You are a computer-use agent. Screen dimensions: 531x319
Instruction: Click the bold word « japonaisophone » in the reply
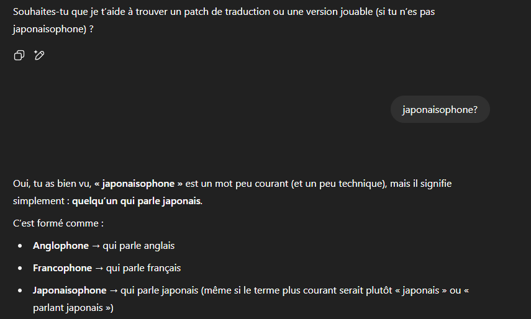[x=138, y=184]
